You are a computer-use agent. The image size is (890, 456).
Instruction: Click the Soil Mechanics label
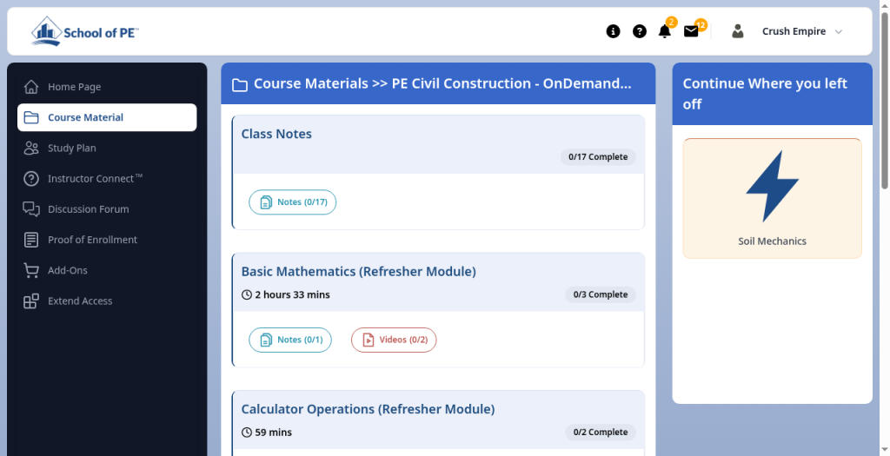[772, 241]
